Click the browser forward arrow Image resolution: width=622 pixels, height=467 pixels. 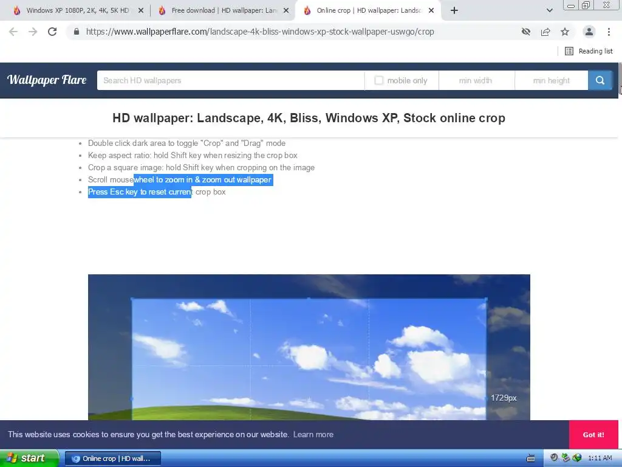pos(33,32)
